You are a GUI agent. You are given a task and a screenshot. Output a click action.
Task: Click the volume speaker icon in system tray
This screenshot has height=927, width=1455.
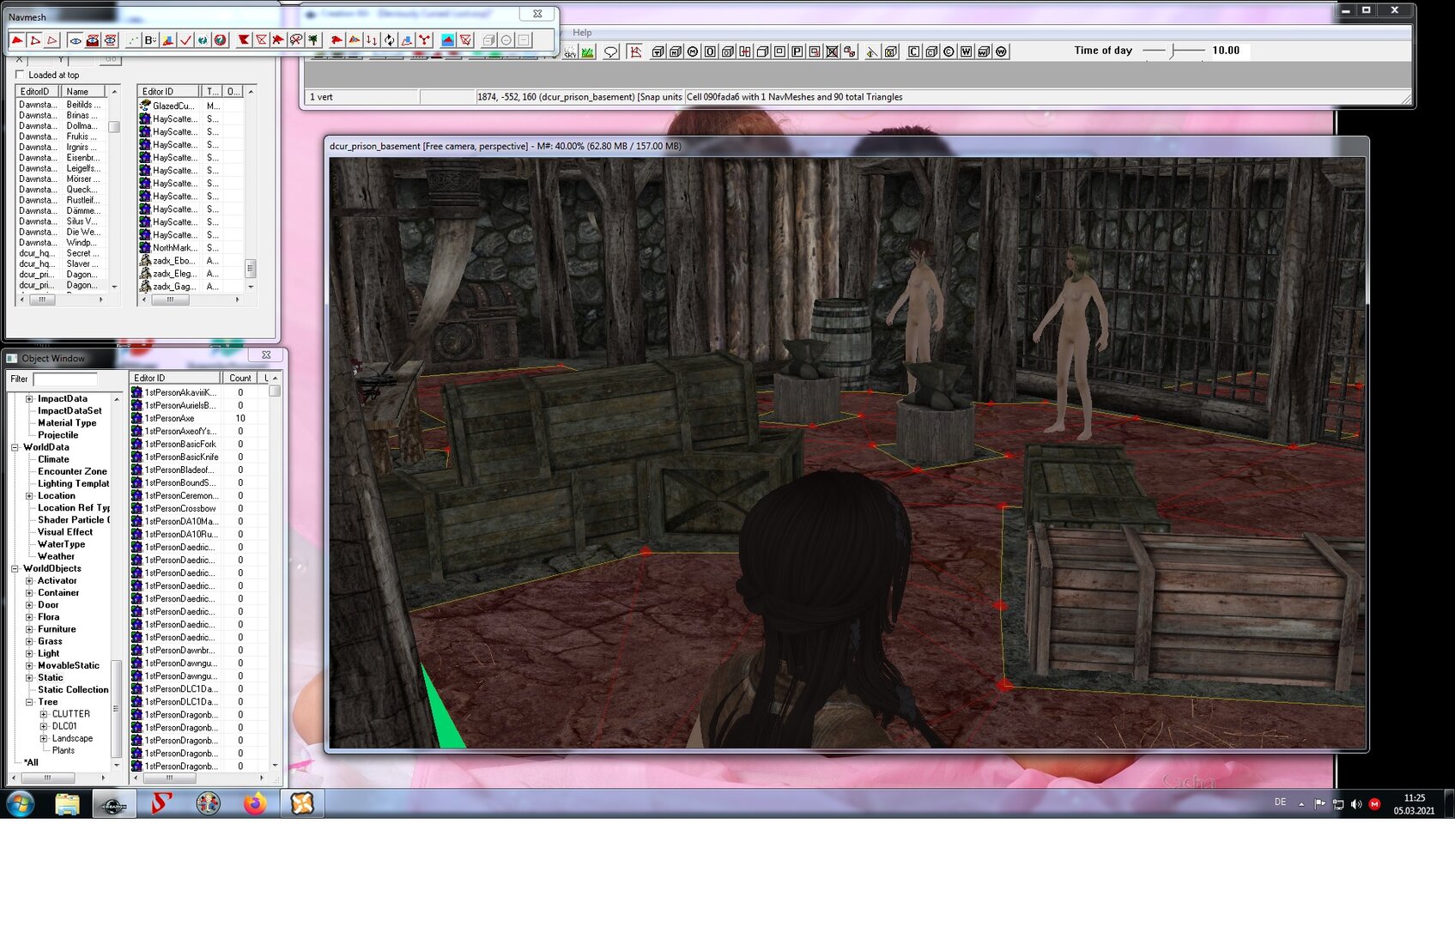1356,804
